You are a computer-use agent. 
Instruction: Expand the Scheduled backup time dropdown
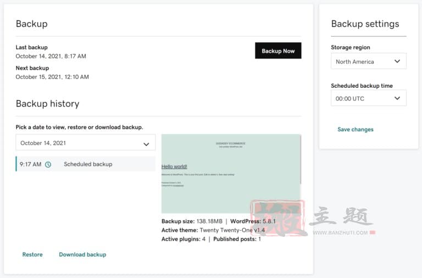pos(369,98)
